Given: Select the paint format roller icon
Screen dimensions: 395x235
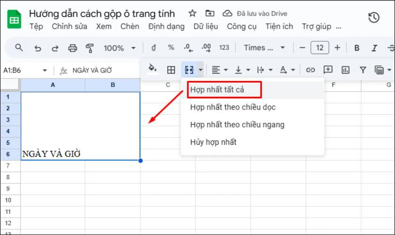Looking at the screenshot, I should point(89,48).
